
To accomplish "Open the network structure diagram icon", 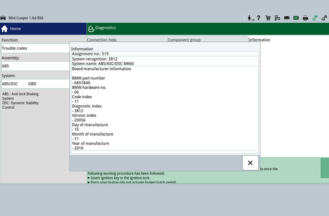I will pyautogui.click(x=277, y=18).
